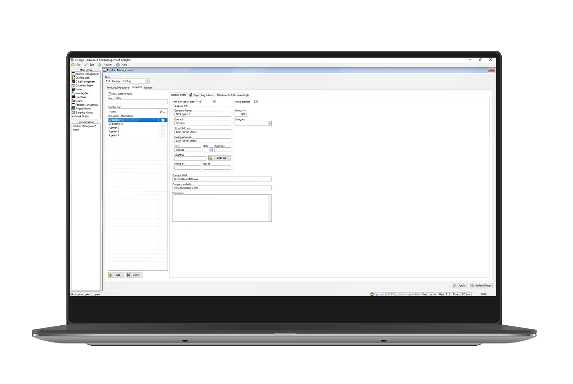Click Comments box scroll down arrow
The height and width of the screenshot is (384, 573).
pyautogui.click(x=270, y=220)
